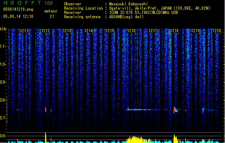This screenshot has width=225, height=143.
Task: Click the yellow power hump after 1216
Action: (135, 139)
